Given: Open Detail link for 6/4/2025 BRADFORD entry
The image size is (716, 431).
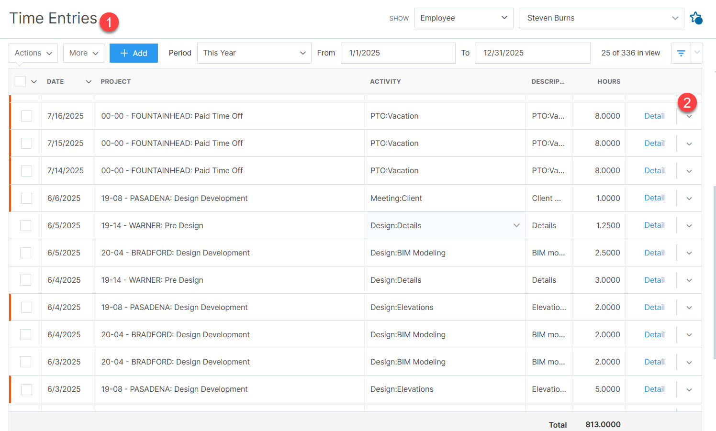Looking at the screenshot, I should pos(654,334).
